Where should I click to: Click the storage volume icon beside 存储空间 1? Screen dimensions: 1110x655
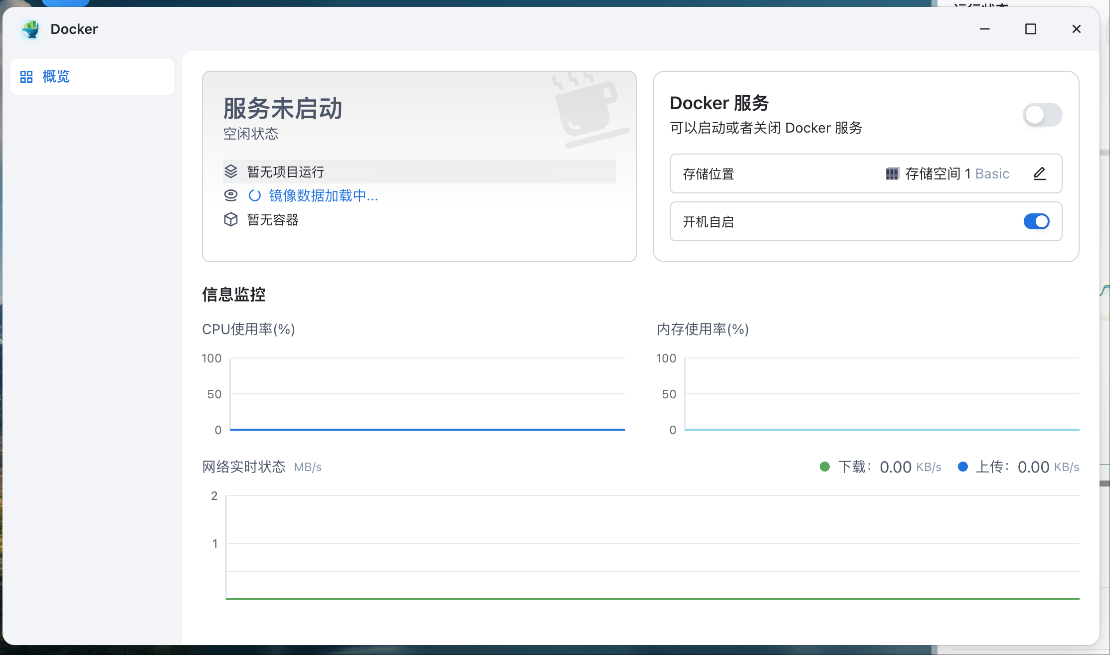pos(892,173)
